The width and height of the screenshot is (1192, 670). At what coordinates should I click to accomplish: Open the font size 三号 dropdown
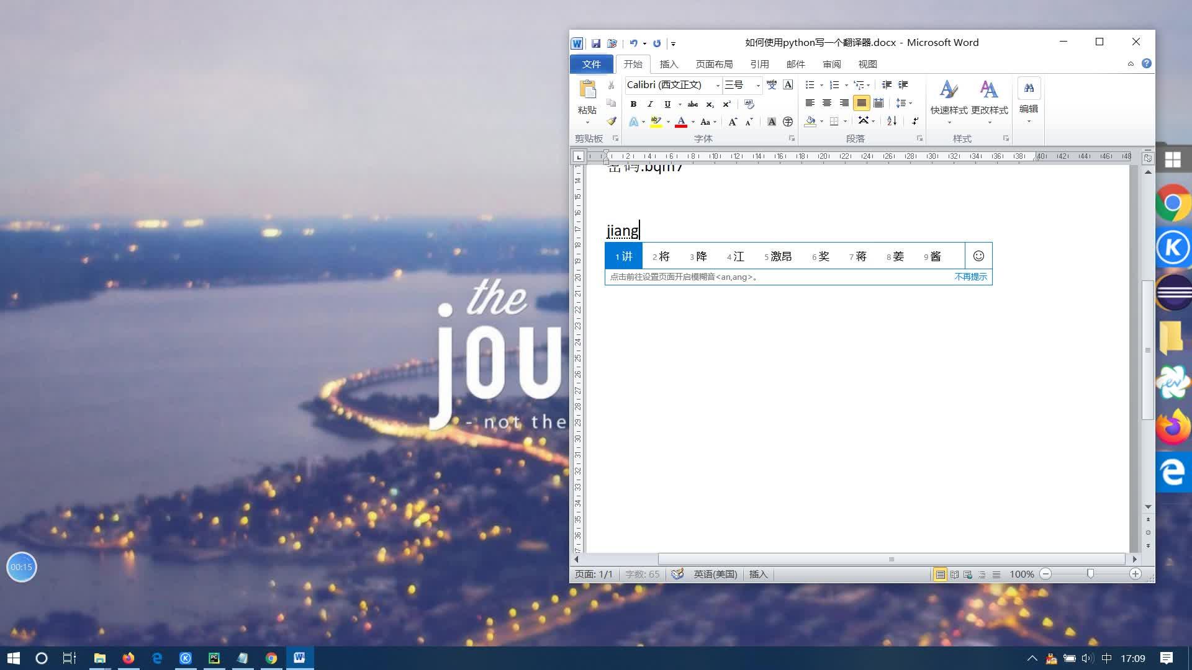[x=757, y=85]
